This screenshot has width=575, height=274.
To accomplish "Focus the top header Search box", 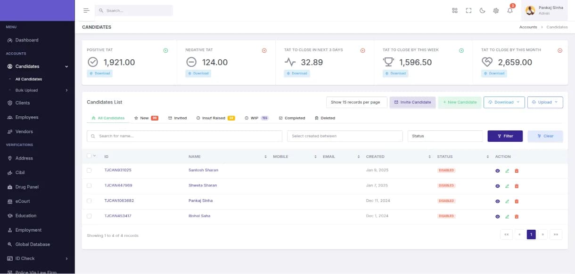I will click(134, 10).
